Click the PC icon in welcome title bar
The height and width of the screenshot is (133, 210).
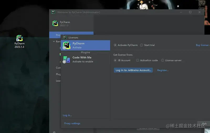coord(53,12)
